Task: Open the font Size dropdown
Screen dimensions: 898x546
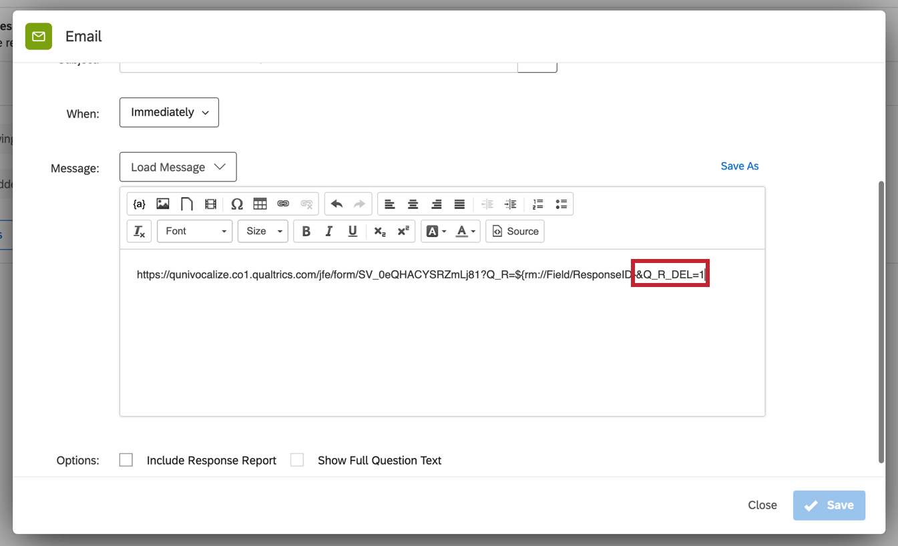Action: pos(262,231)
